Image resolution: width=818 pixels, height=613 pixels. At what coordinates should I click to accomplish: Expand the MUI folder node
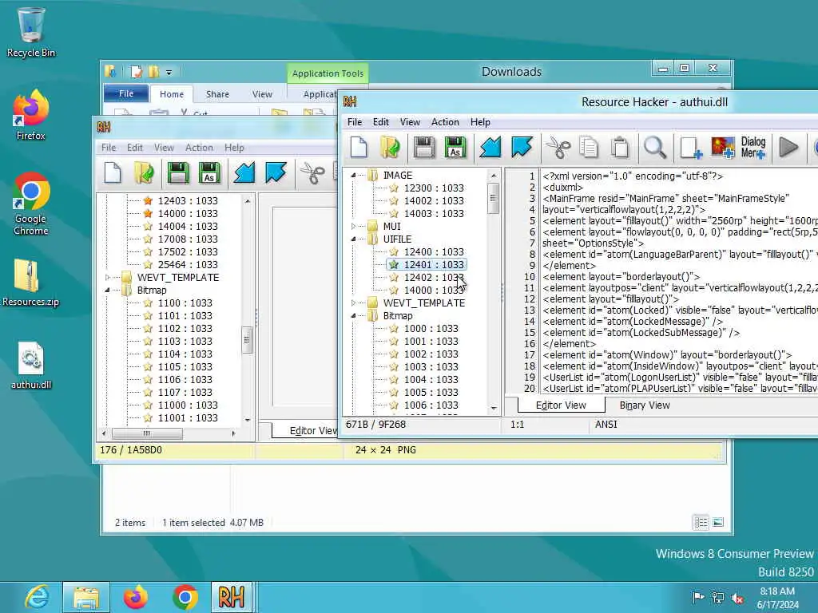[x=353, y=226]
